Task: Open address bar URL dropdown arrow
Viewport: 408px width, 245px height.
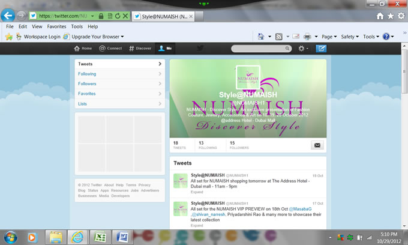Action: (x=92, y=16)
